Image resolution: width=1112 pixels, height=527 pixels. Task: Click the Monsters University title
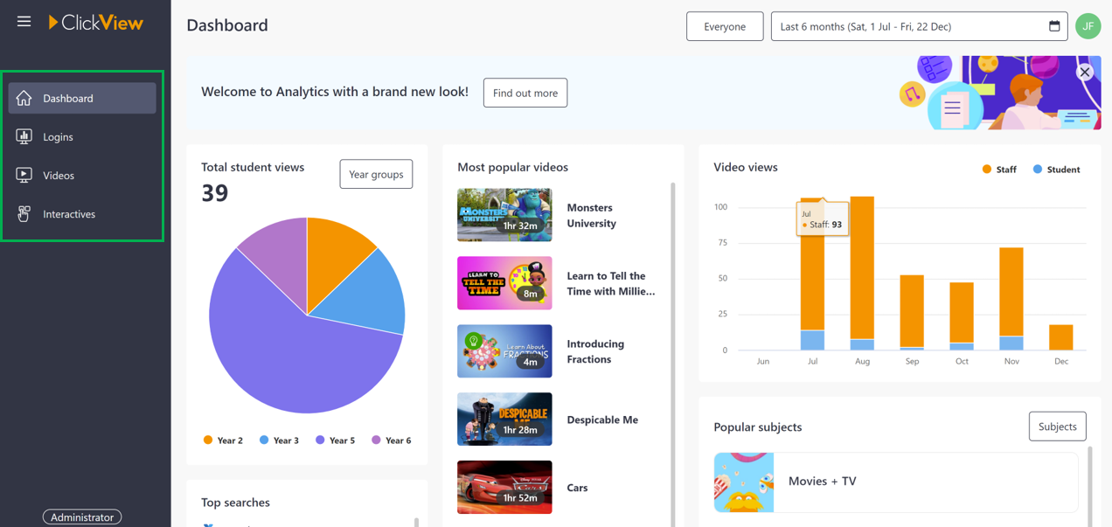(592, 215)
